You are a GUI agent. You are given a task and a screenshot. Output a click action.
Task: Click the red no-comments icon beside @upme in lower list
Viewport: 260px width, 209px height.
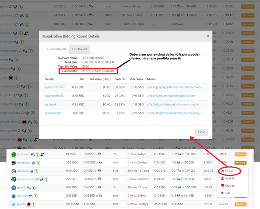[x=28, y=205]
